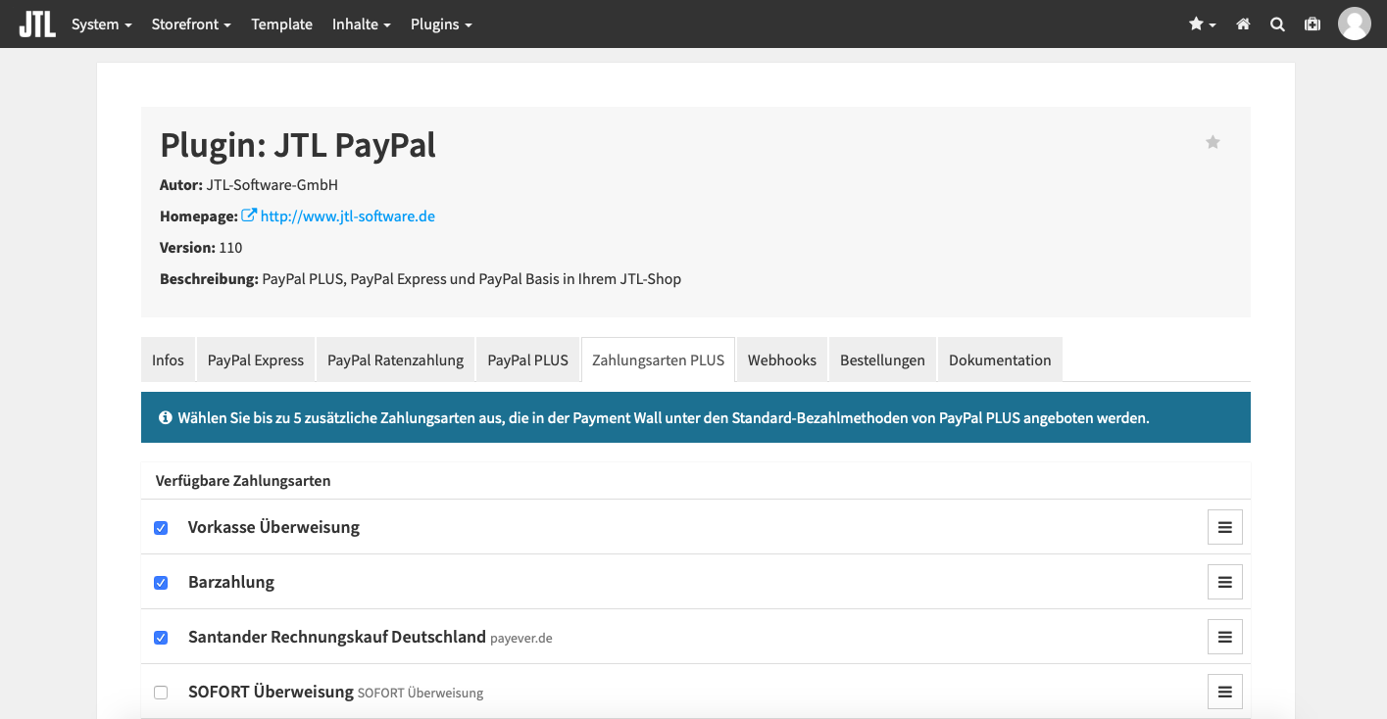1387x719 pixels.
Task: Switch to the Bestellungen tab
Action: (x=882, y=359)
